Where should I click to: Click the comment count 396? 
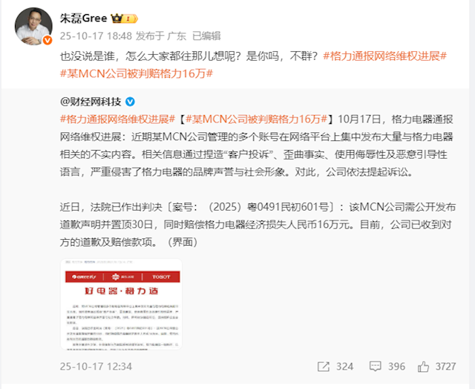396,367
